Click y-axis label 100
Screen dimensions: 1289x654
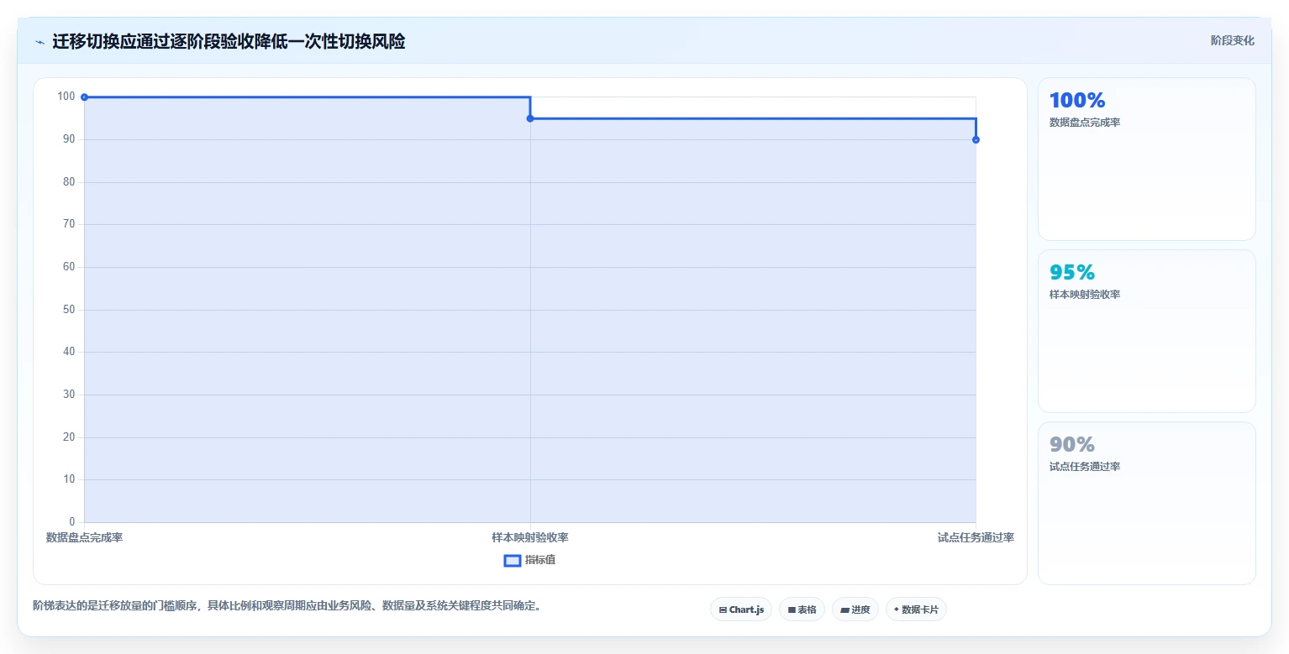[x=66, y=97]
